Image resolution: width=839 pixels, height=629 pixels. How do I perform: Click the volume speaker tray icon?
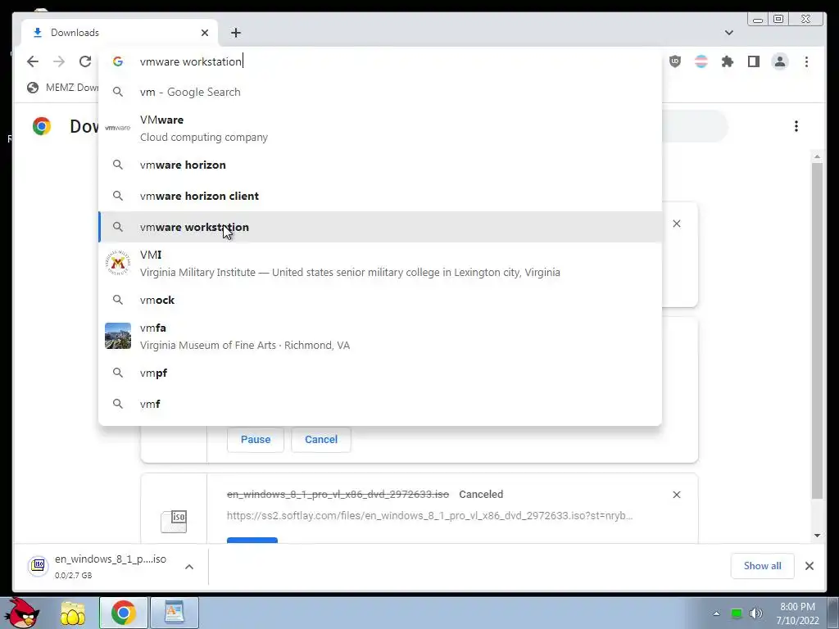(755, 613)
